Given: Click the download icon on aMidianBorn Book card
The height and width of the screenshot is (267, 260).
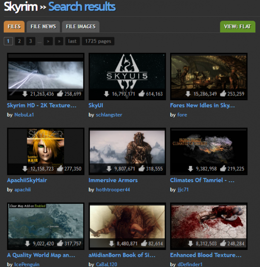Looking at the screenshot, I should point(111,244).
